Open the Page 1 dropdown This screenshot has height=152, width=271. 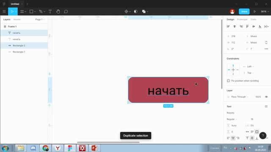(x=40, y=19)
